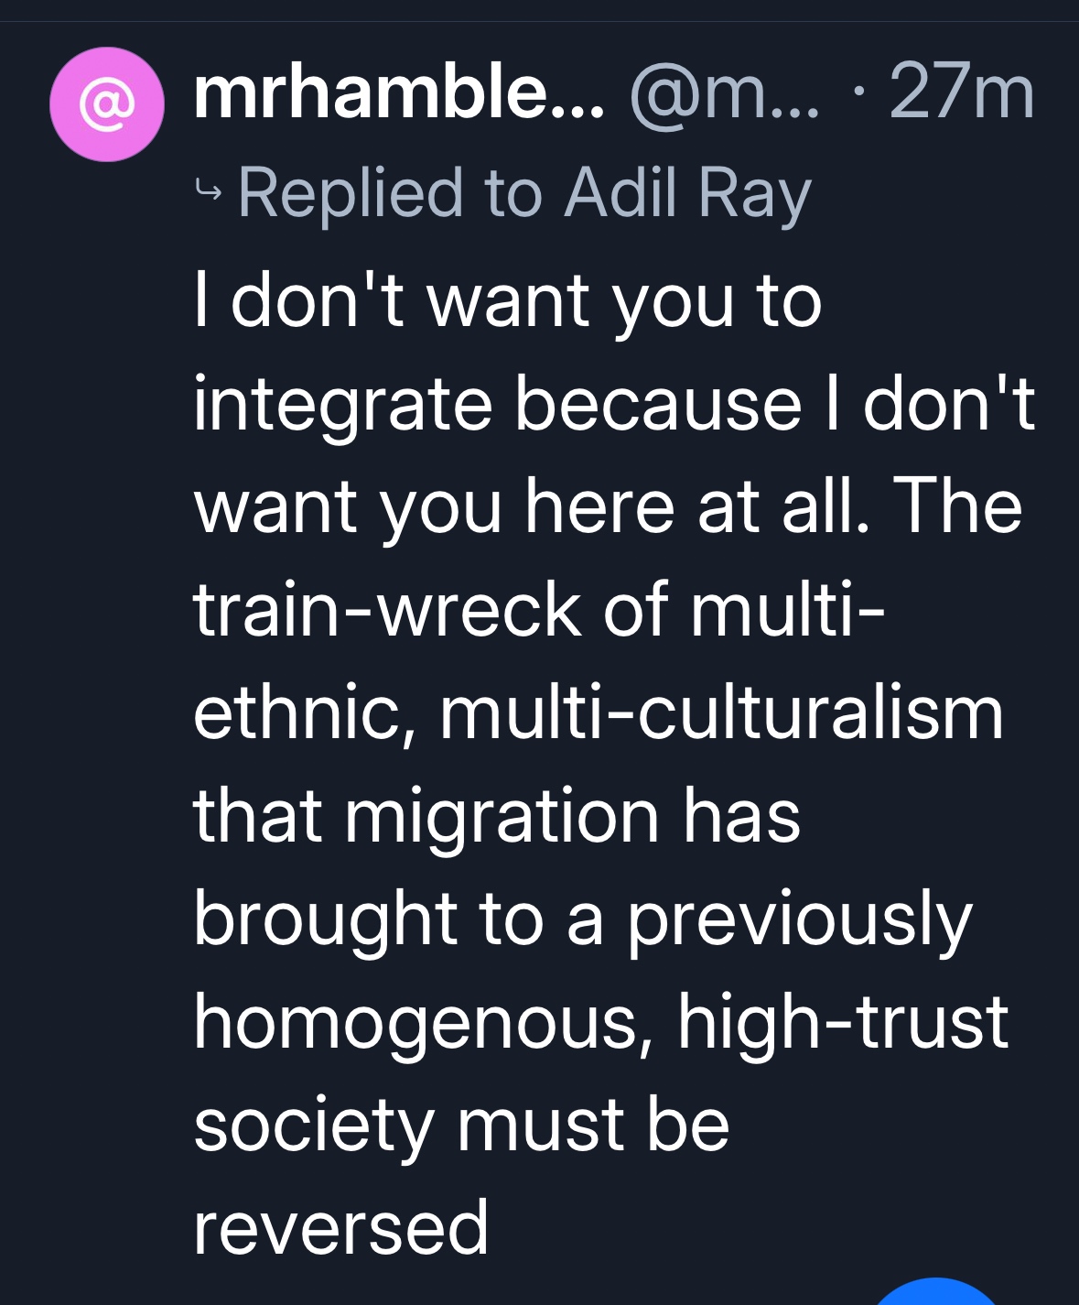Open the "Replied to Adil Ray" link
The image size is (1079, 1305).
[x=523, y=193]
